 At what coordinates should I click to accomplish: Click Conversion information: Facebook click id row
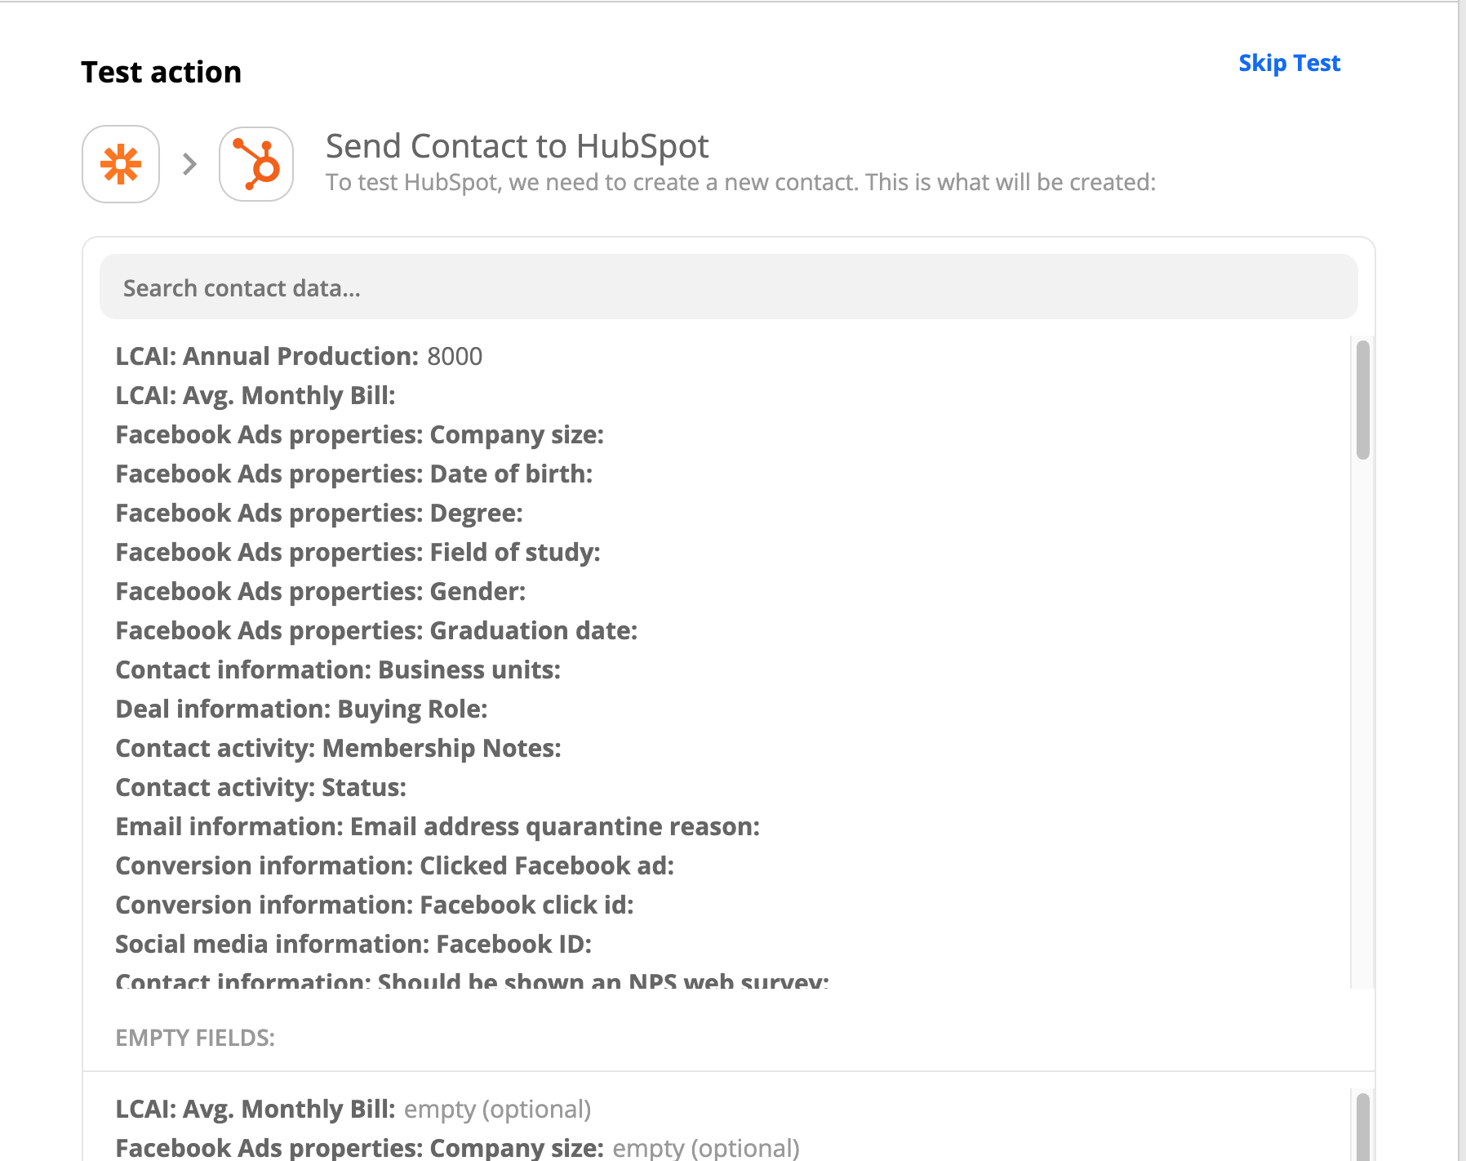coord(375,905)
